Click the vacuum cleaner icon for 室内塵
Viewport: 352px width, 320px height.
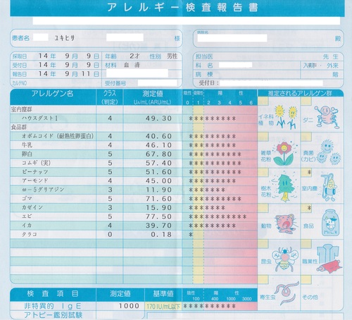[x=329, y=187]
